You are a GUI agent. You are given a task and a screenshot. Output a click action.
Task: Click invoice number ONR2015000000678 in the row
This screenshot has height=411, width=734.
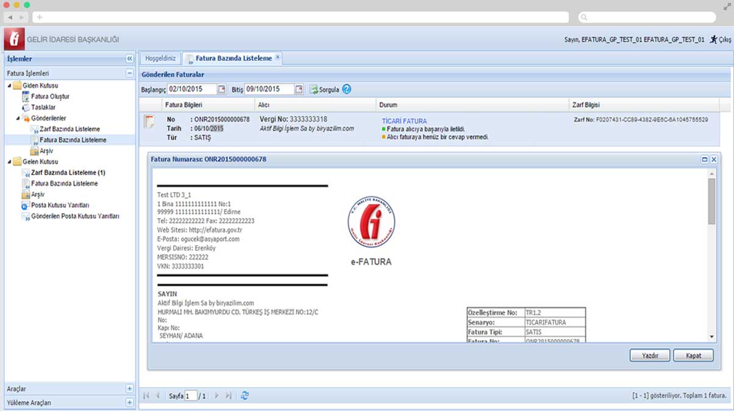point(222,119)
